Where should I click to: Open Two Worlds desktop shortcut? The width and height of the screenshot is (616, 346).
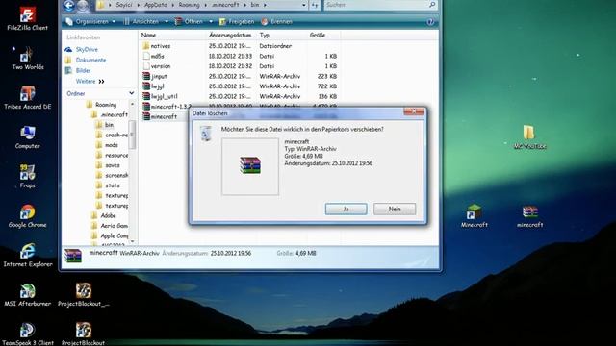click(x=28, y=58)
